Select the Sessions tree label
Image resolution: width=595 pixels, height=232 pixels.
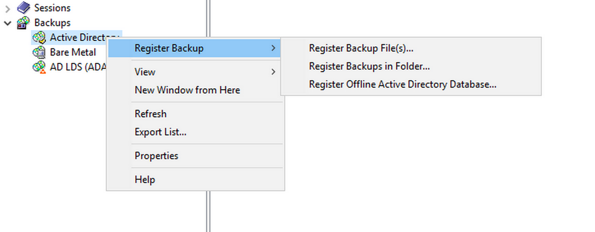52,8
